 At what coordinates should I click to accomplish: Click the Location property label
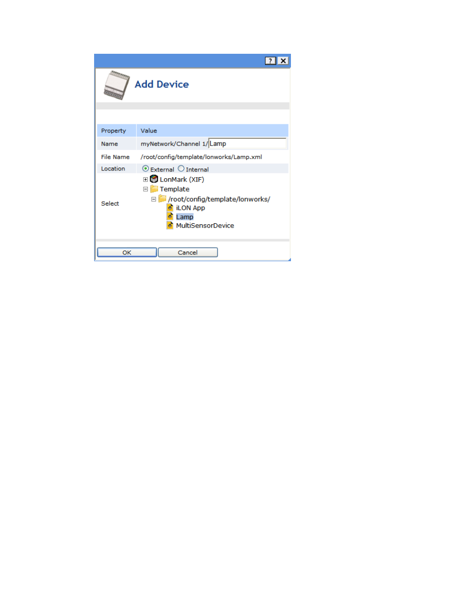click(113, 169)
